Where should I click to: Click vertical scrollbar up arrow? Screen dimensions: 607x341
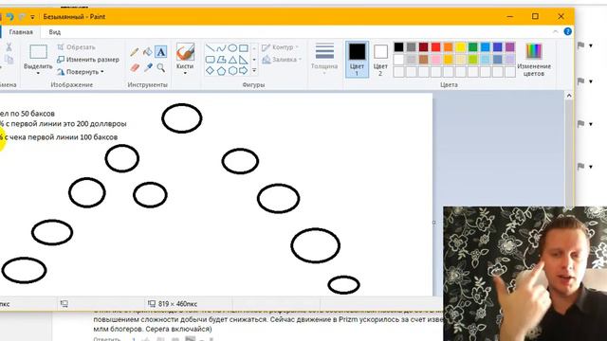[569, 96]
